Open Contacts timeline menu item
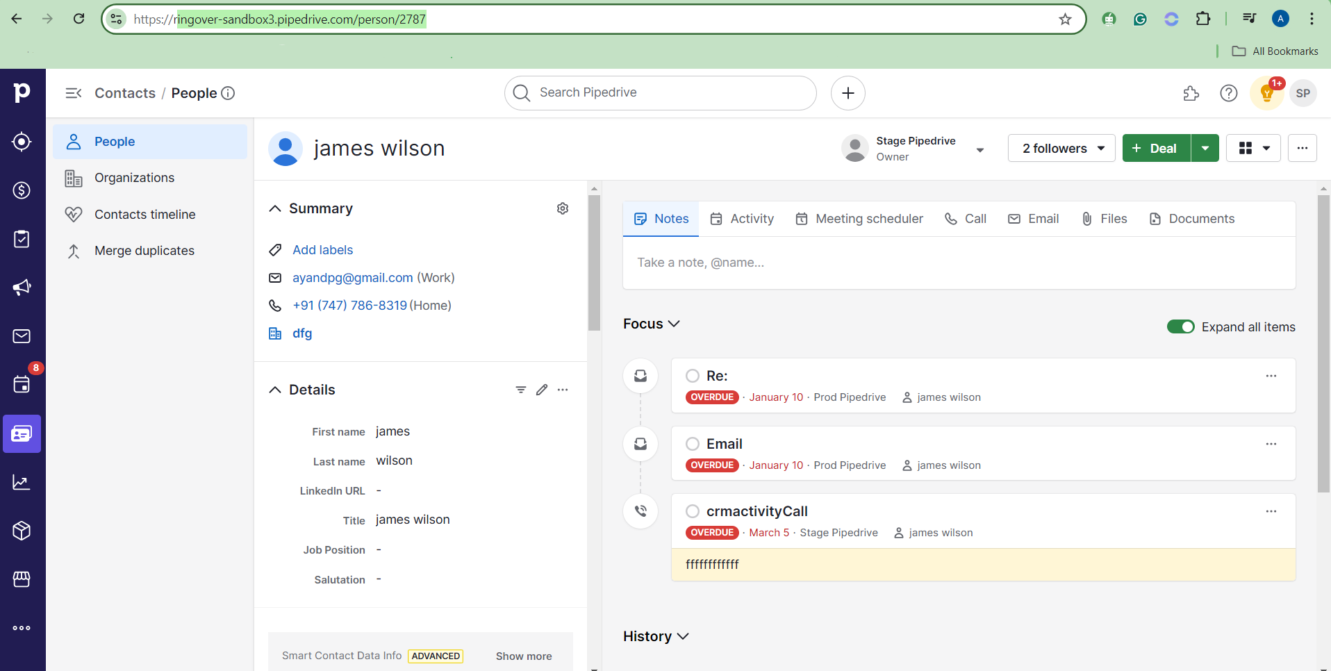The width and height of the screenshot is (1331, 671). (x=150, y=215)
